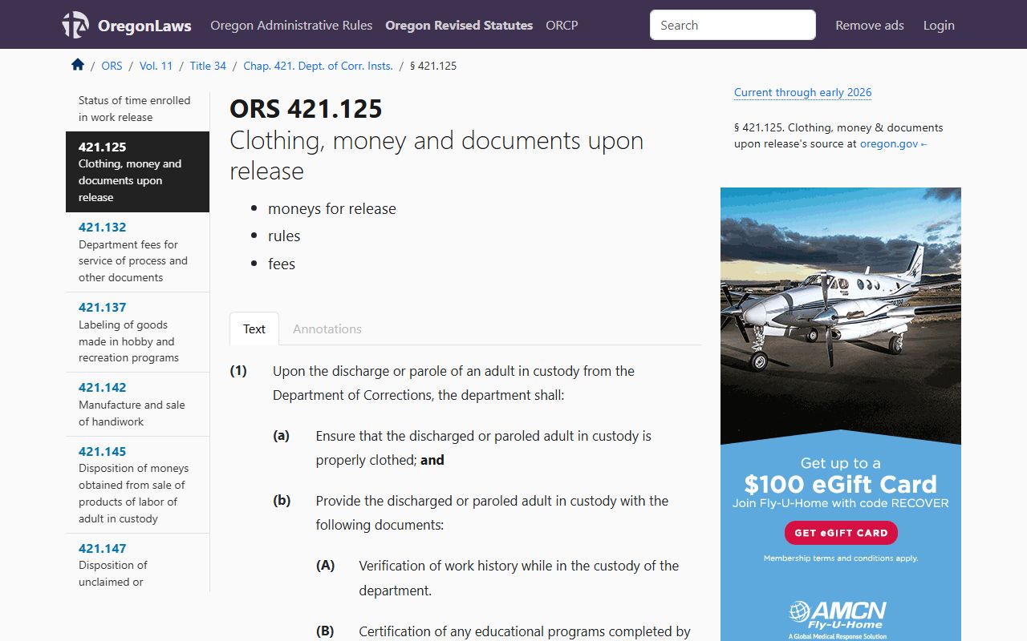Click the OregonLaws logo icon
Image resolution: width=1027 pixels, height=641 pixels.
click(75, 25)
